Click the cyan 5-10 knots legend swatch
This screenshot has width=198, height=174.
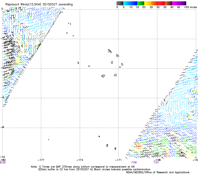click(x=127, y=3)
